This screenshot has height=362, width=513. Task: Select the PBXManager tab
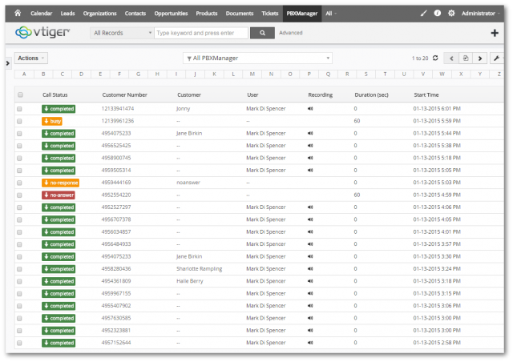click(302, 14)
